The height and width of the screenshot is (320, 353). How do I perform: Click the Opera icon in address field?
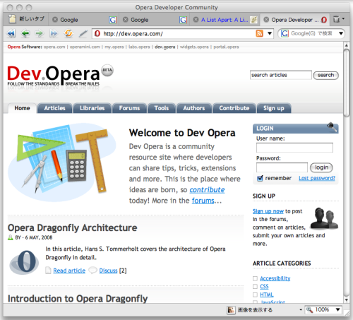coord(97,33)
